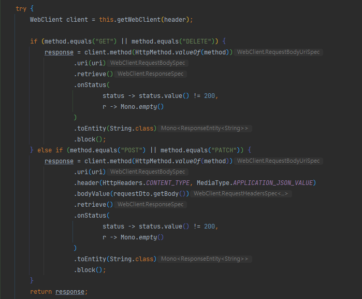The width and height of the screenshot is (362, 299).
Task: Click "empty" in the POST/PATCH branch lambda
Action: [x=148, y=237]
